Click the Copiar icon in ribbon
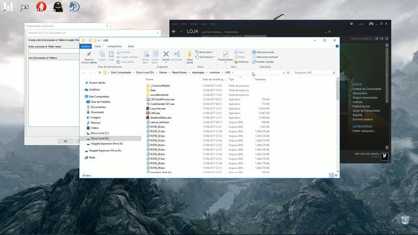This screenshot has height=235, width=418. click(x=102, y=54)
